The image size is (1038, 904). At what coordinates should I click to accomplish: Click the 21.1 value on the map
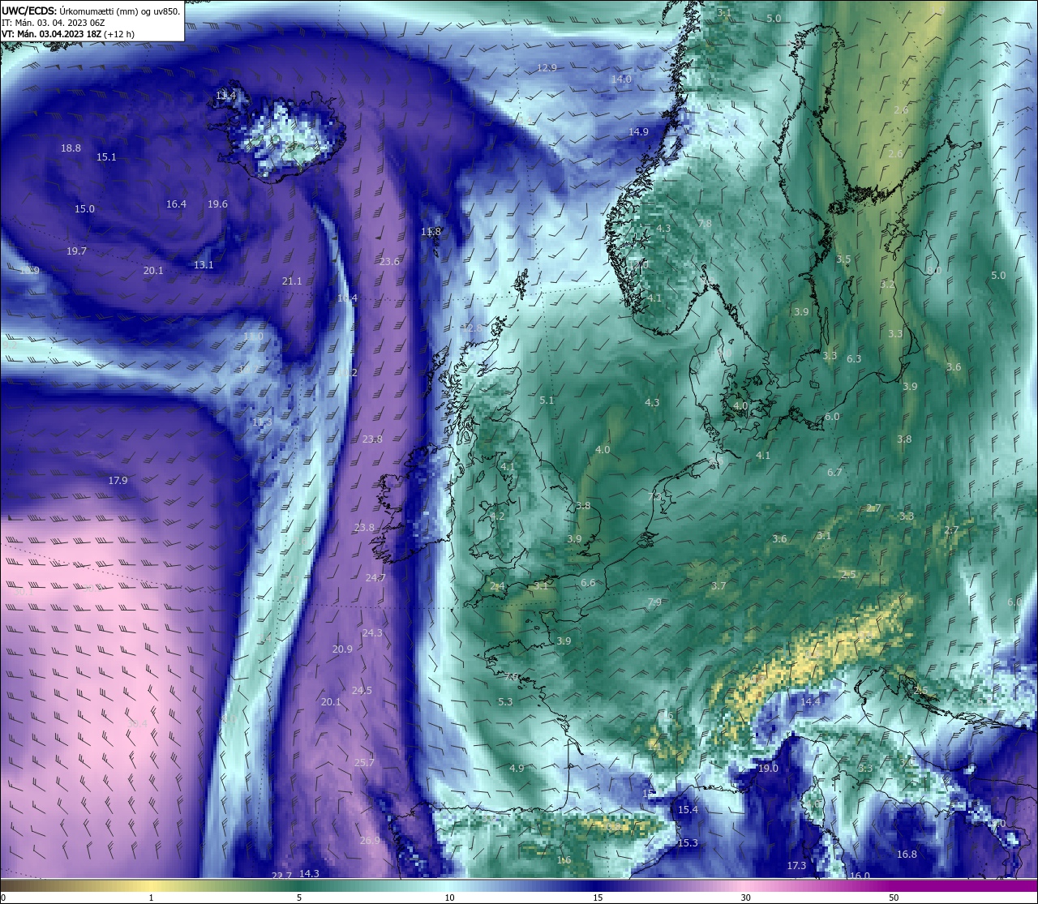(x=292, y=281)
